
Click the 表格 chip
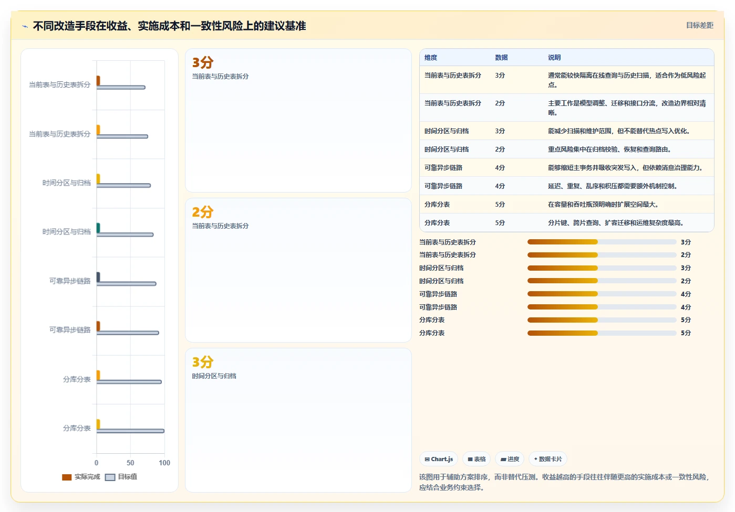click(x=477, y=459)
